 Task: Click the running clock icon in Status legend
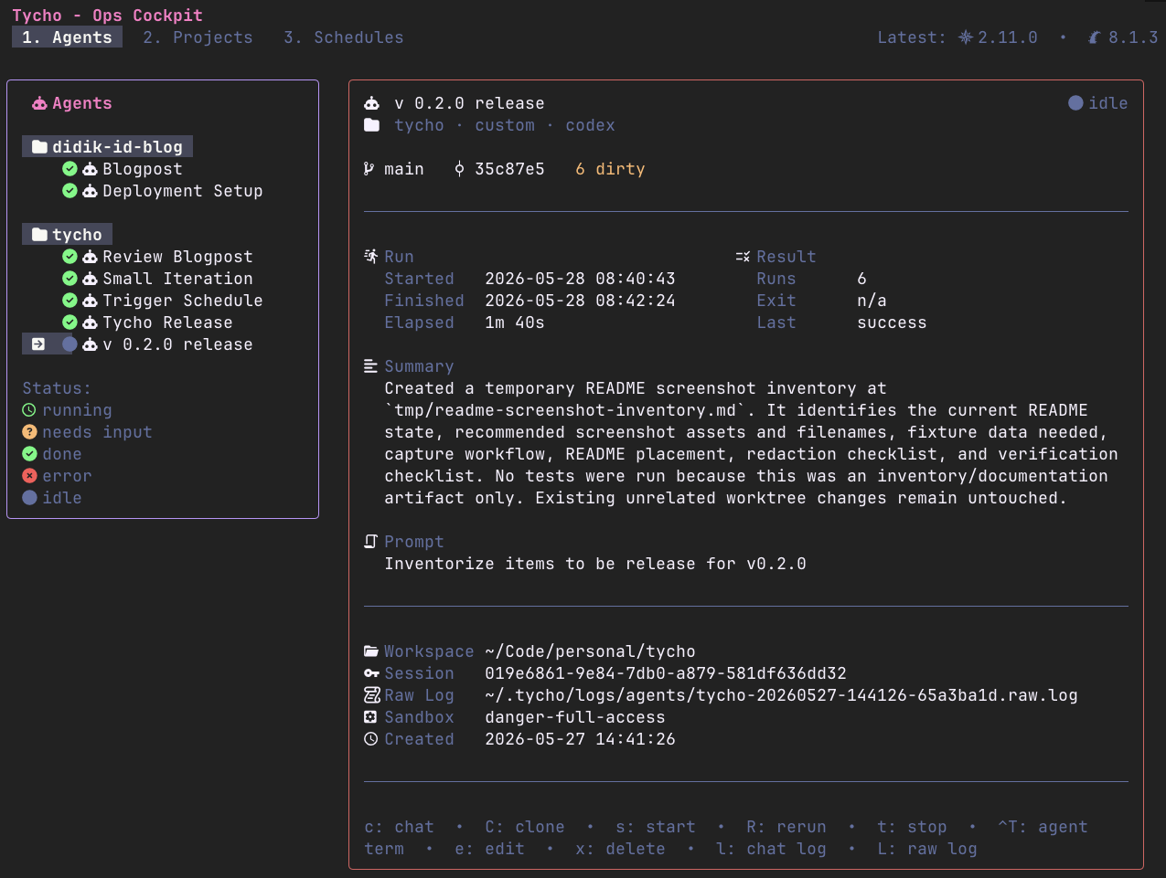[29, 410]
